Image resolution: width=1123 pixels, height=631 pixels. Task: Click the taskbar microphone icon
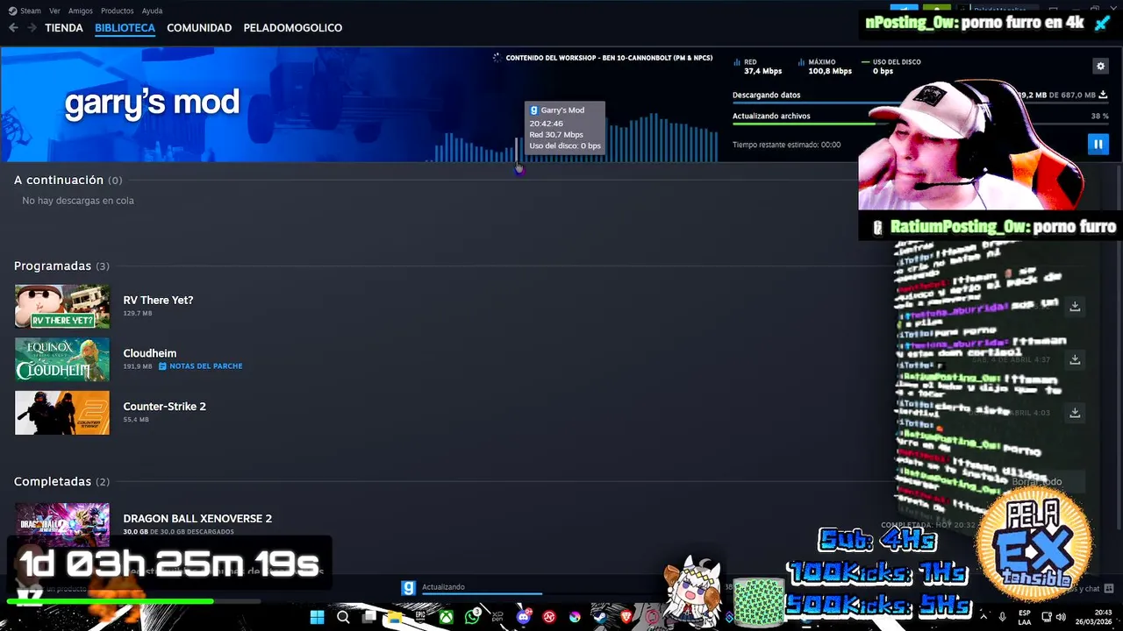pos(1002,617)
